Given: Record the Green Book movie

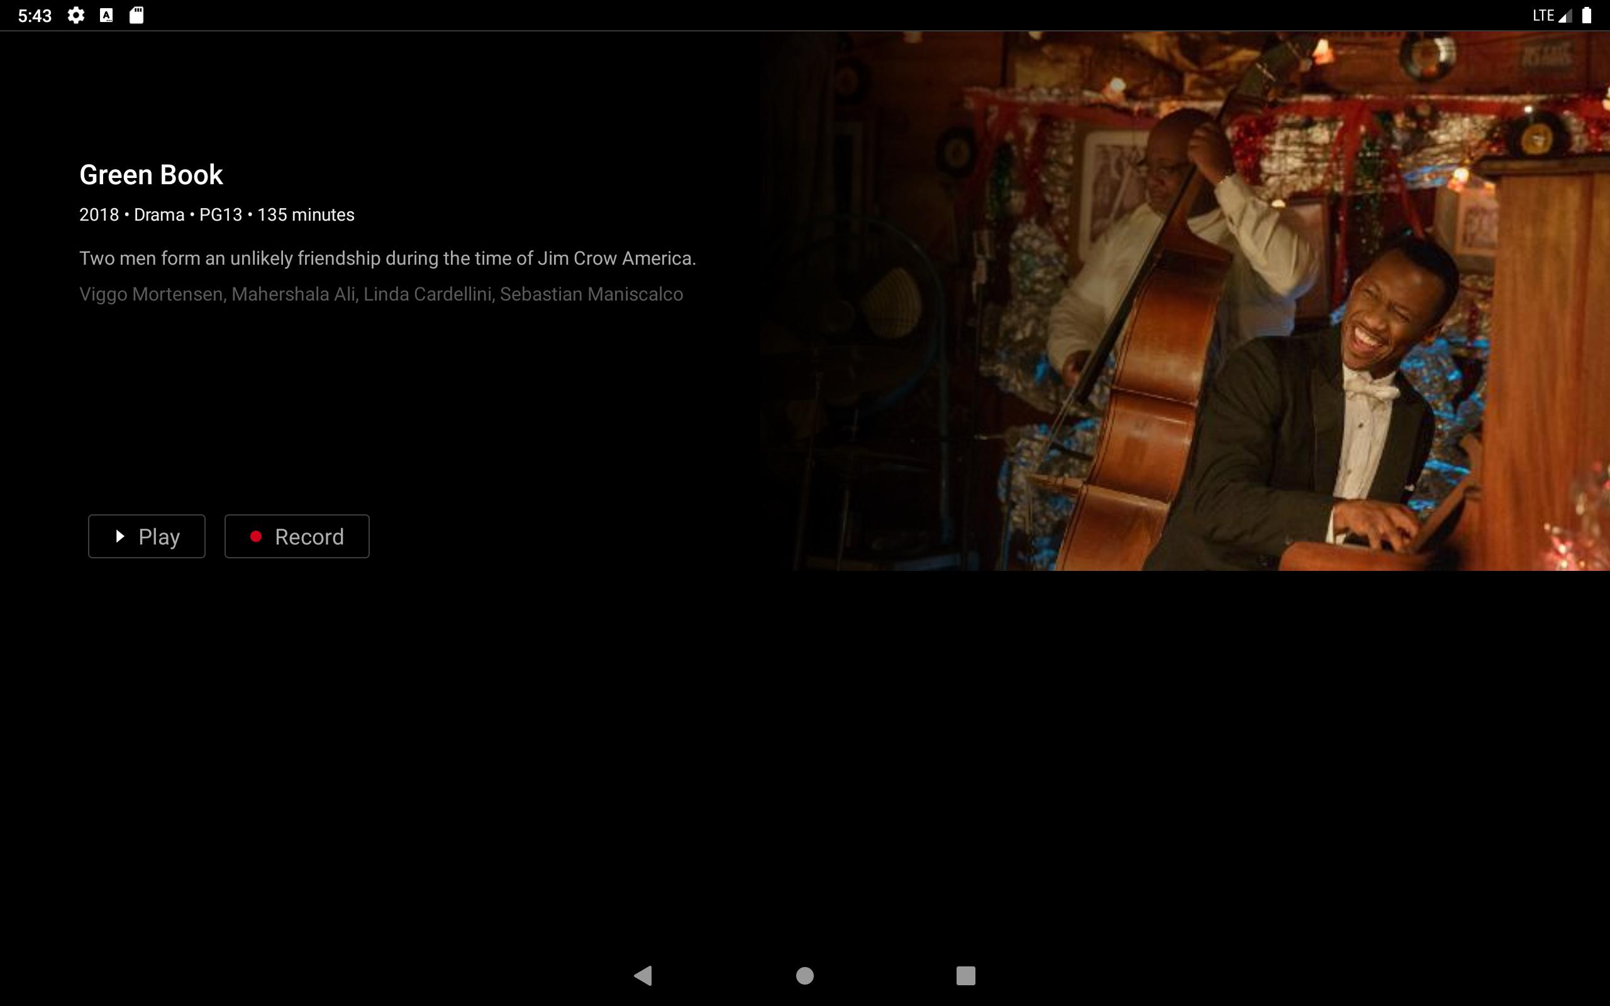Looking at the screenshot, I should (x=297, y=536).
